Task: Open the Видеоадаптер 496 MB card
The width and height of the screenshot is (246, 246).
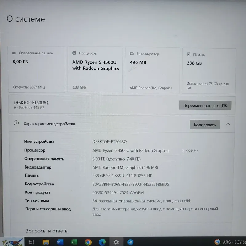Action: point(152,70)
